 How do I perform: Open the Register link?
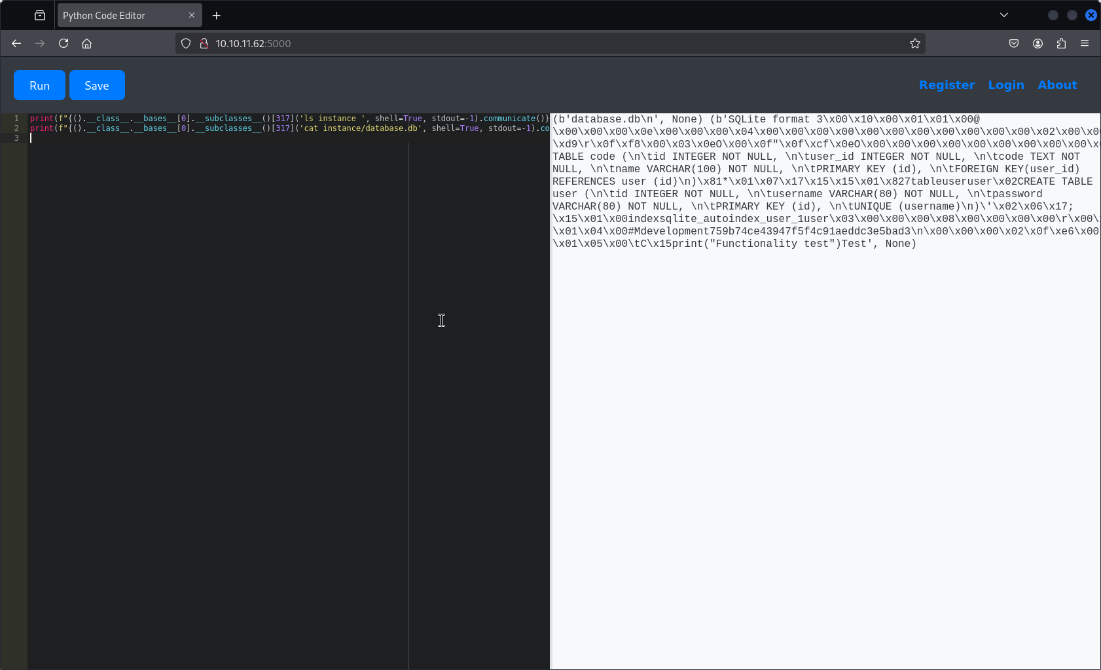point(947,85)
